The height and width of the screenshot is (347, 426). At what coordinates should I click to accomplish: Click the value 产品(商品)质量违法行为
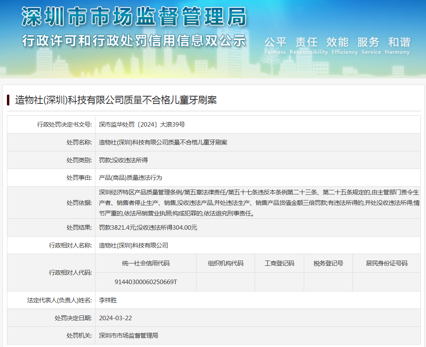coord(130,178)
